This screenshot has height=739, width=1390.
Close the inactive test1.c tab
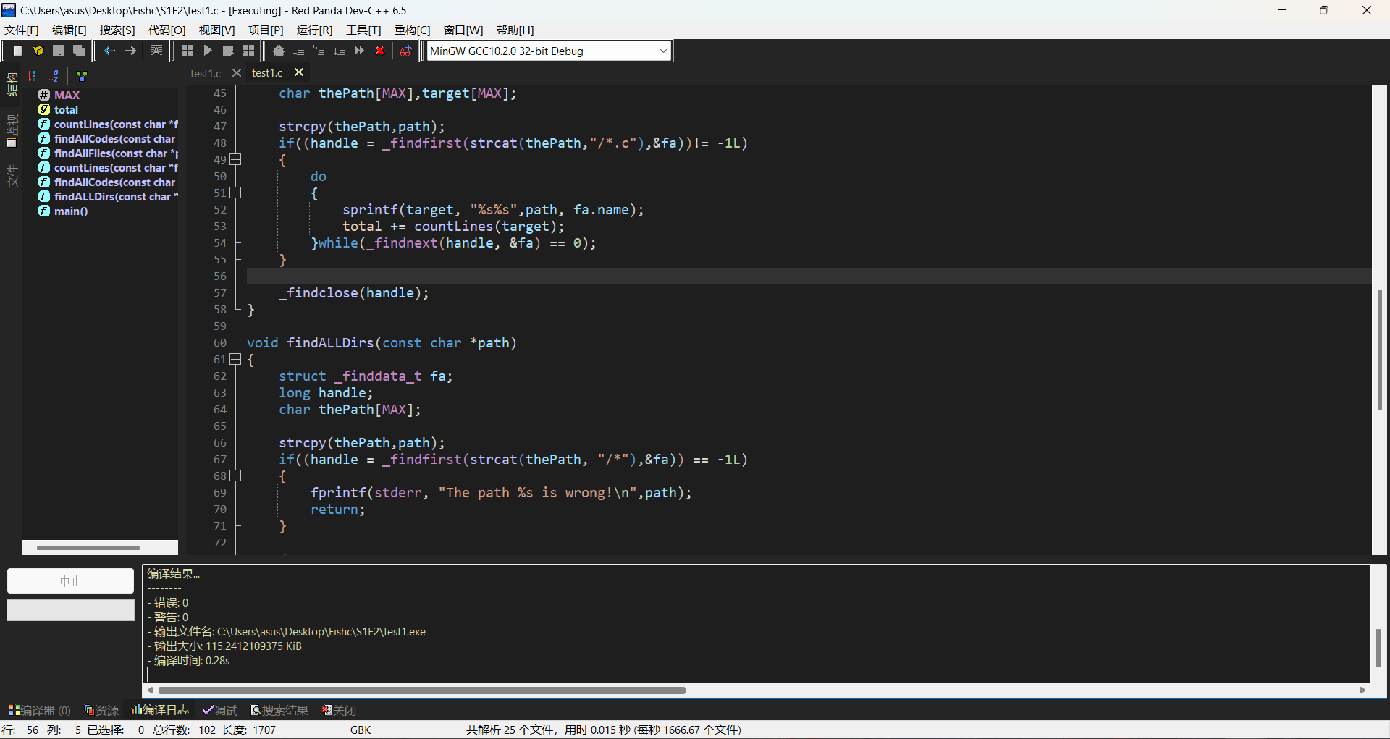(x=237, y=73)
